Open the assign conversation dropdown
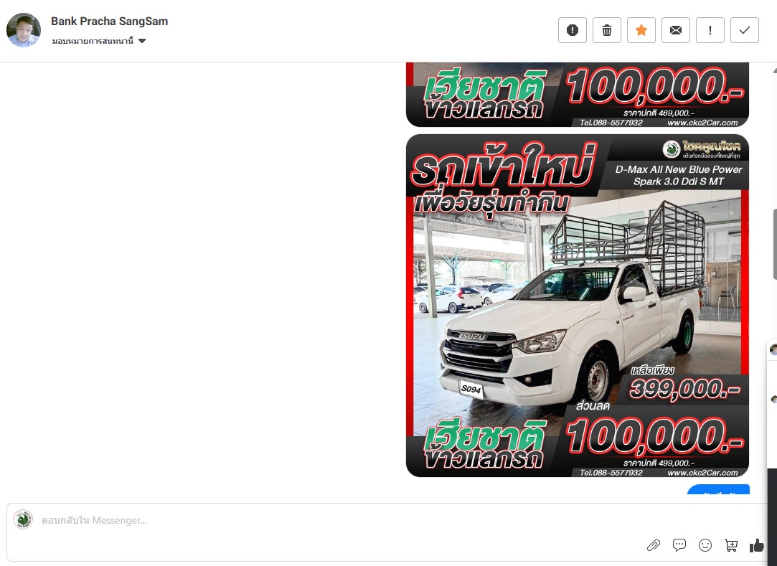This screenshot has width=777, height=566. (x=98, y=41)
